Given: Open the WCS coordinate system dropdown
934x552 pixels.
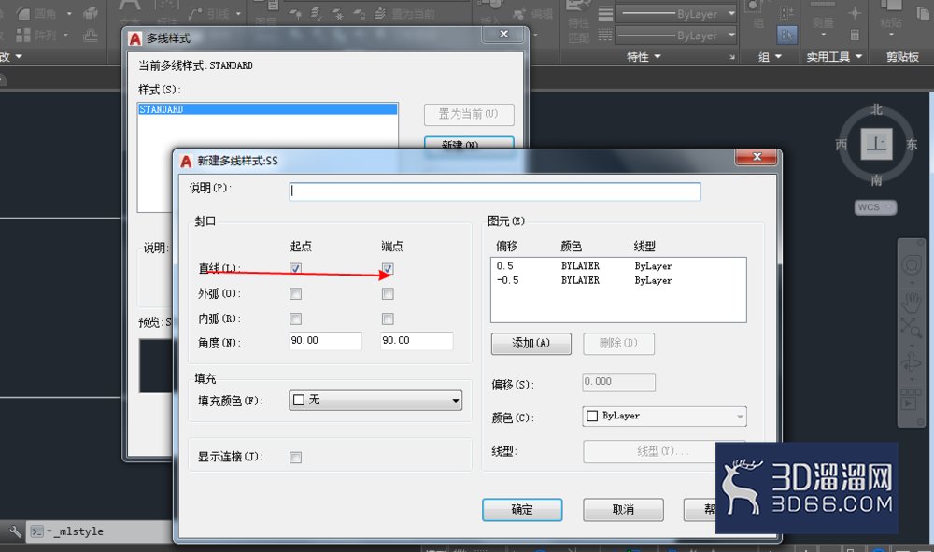Looking at the screenshot, I should click(876, 207).
